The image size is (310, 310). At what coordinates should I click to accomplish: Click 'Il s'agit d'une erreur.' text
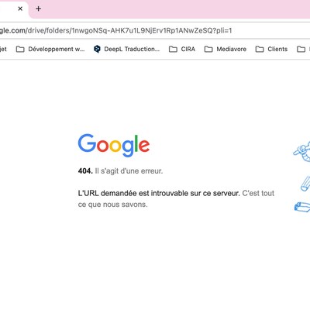(129, 171)
